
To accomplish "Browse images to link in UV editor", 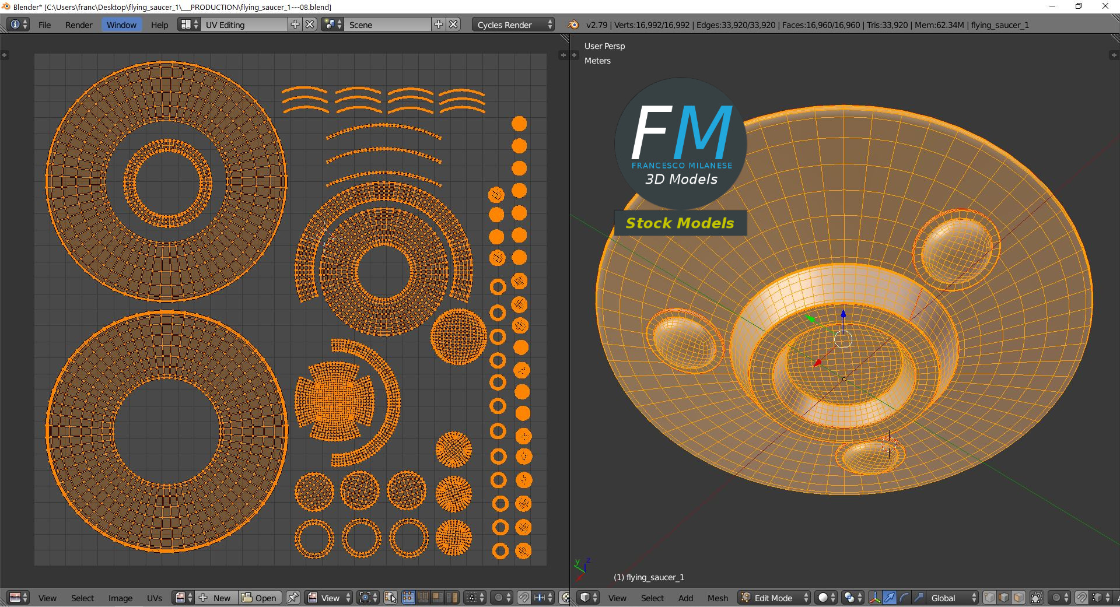I will (183, 598).
